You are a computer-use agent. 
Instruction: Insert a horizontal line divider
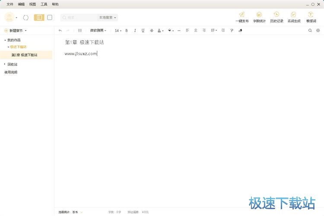179,31
